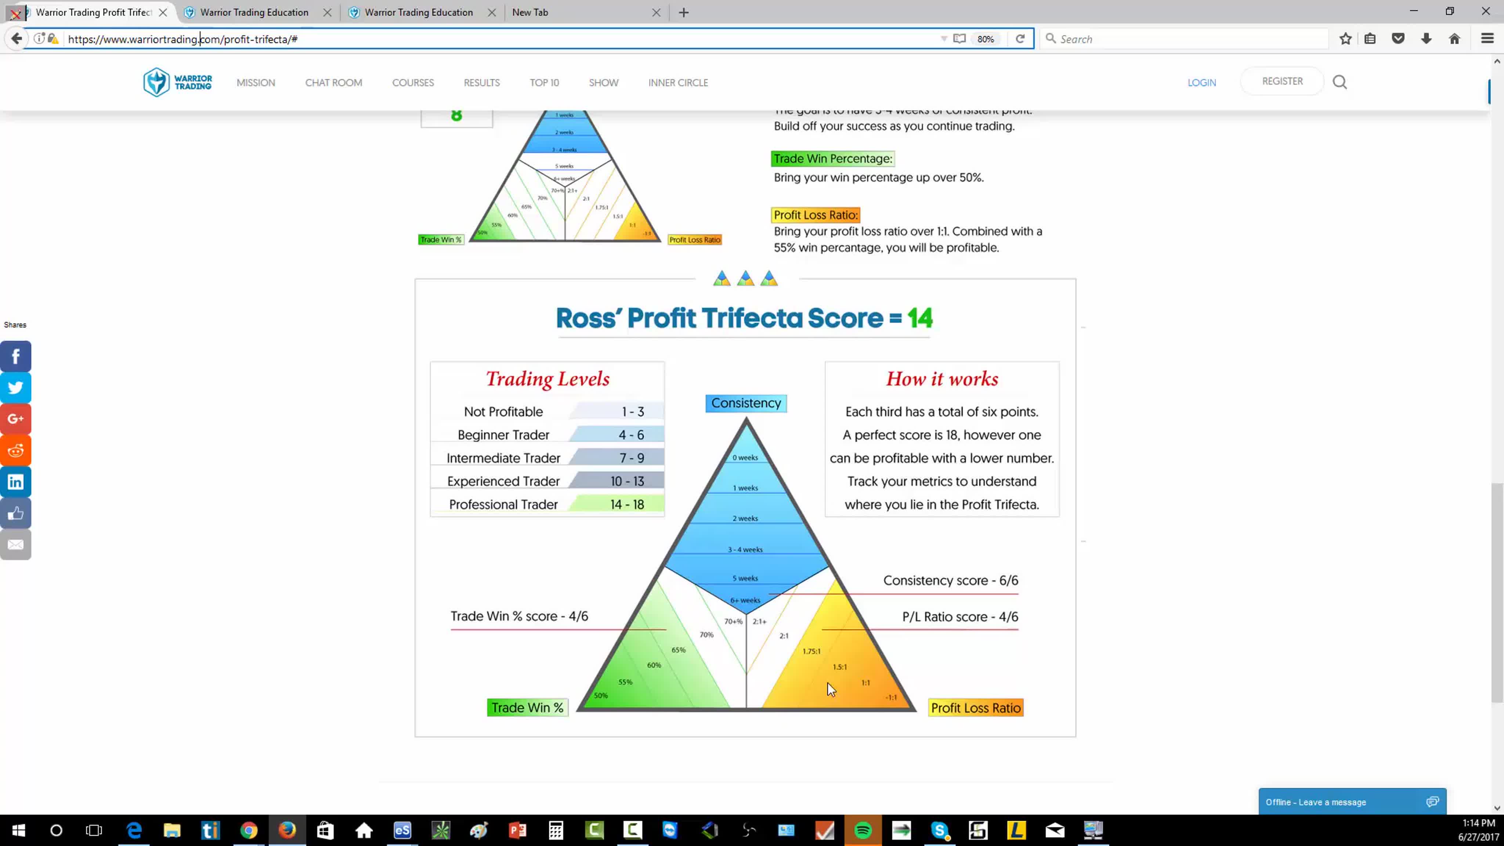Click the Professional Trader 14 - 18 row
Image resolution: width=1504 pixels, height=846 pixels.
[547, 505]
